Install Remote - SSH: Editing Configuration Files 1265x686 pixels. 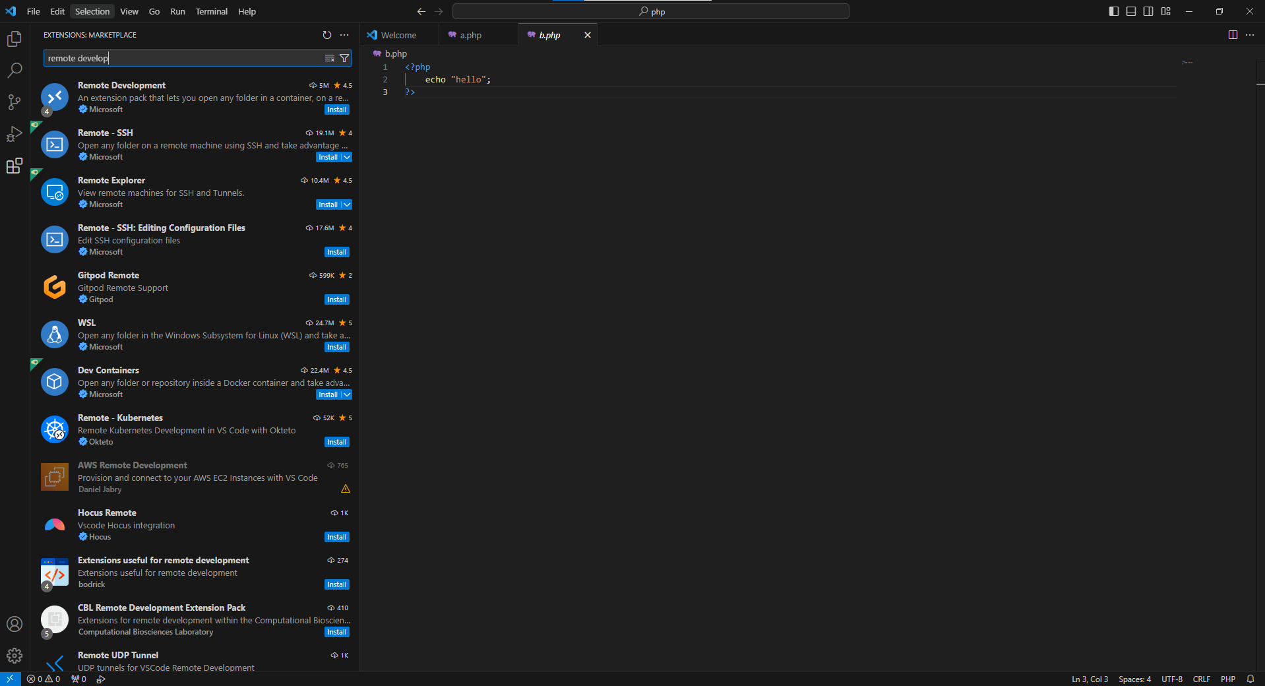click(337, 252)
